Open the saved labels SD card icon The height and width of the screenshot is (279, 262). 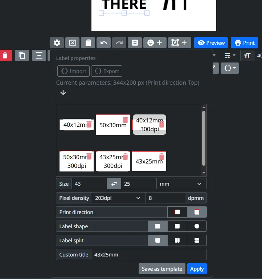(88, 43)
